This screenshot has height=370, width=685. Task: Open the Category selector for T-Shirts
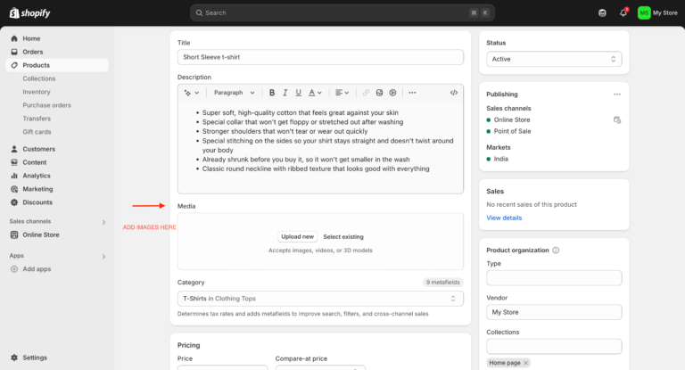point(320,299)
